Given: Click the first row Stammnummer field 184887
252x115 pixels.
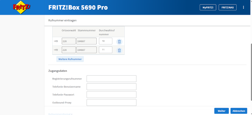Looking at the screenshot, I should click(86, 41).
